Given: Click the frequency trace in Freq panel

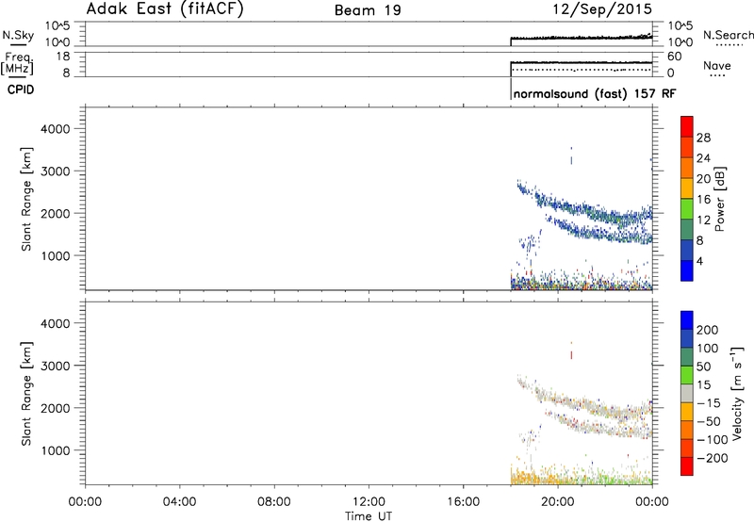Looking at the screenshot, I should click(581, 62).
